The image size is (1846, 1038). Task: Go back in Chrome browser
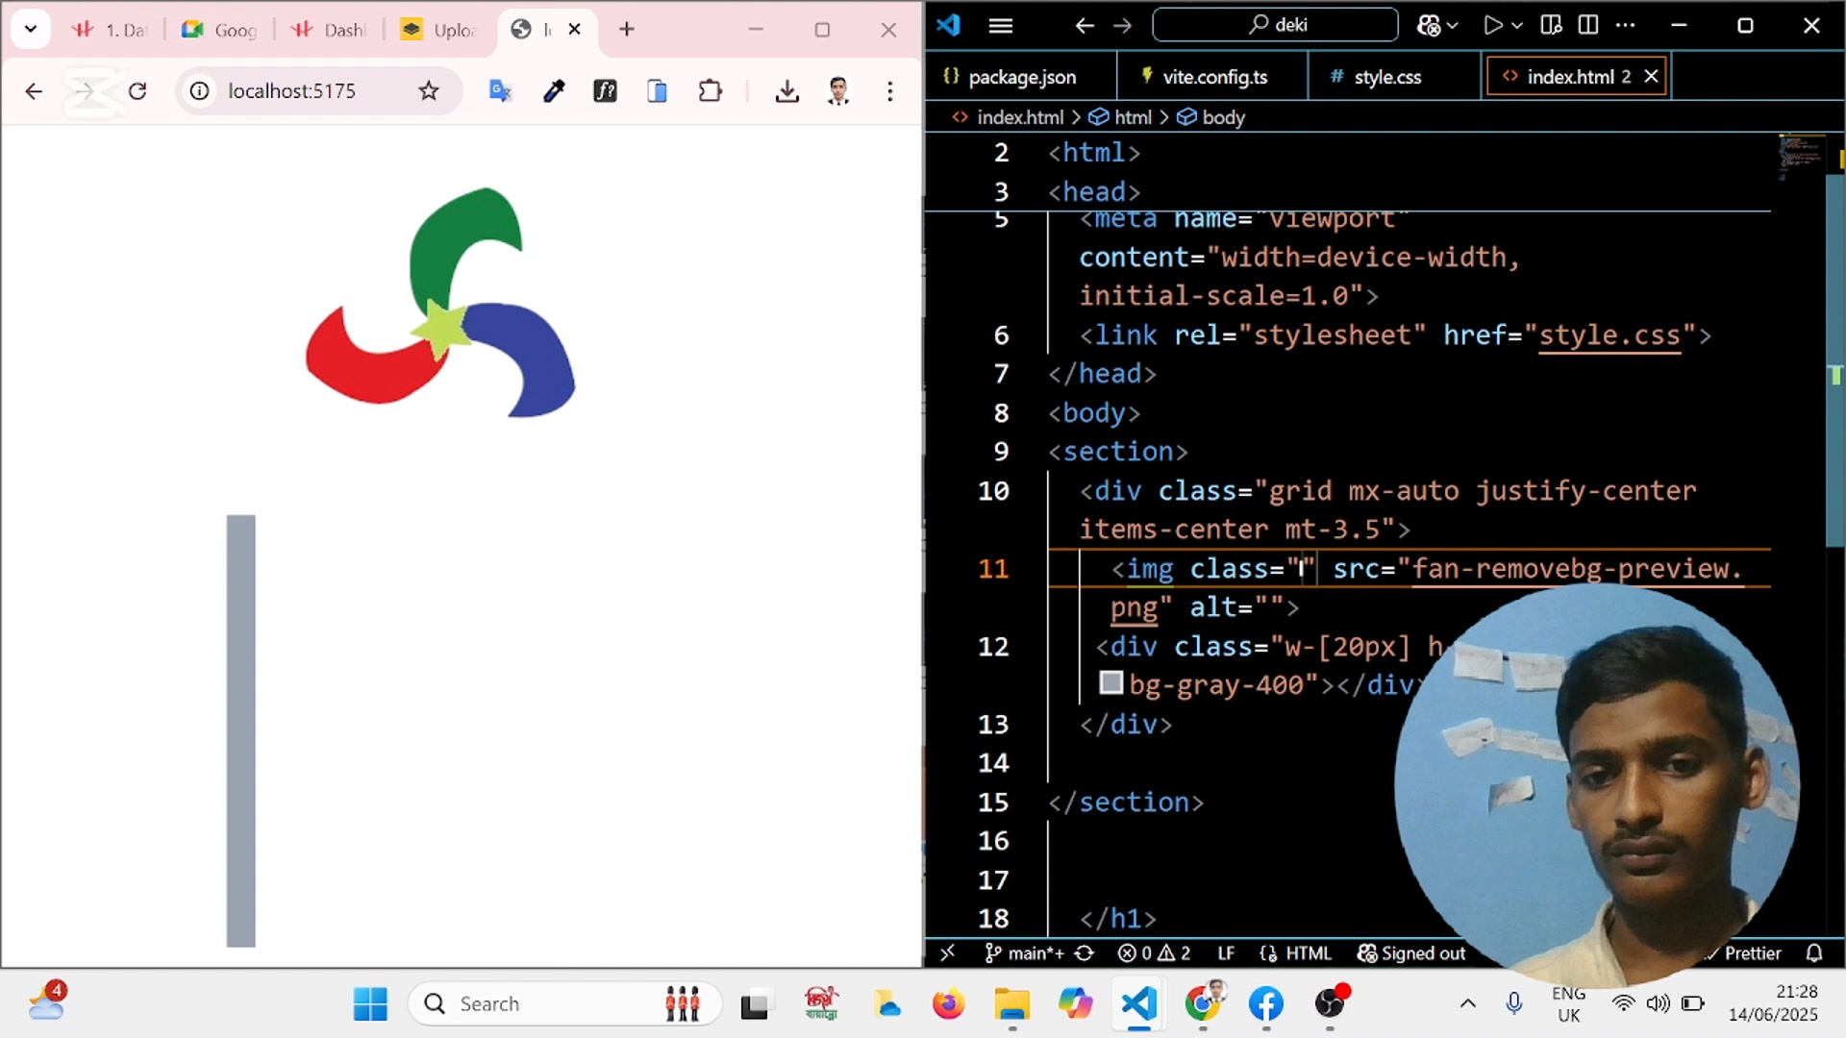pos(34,91)
